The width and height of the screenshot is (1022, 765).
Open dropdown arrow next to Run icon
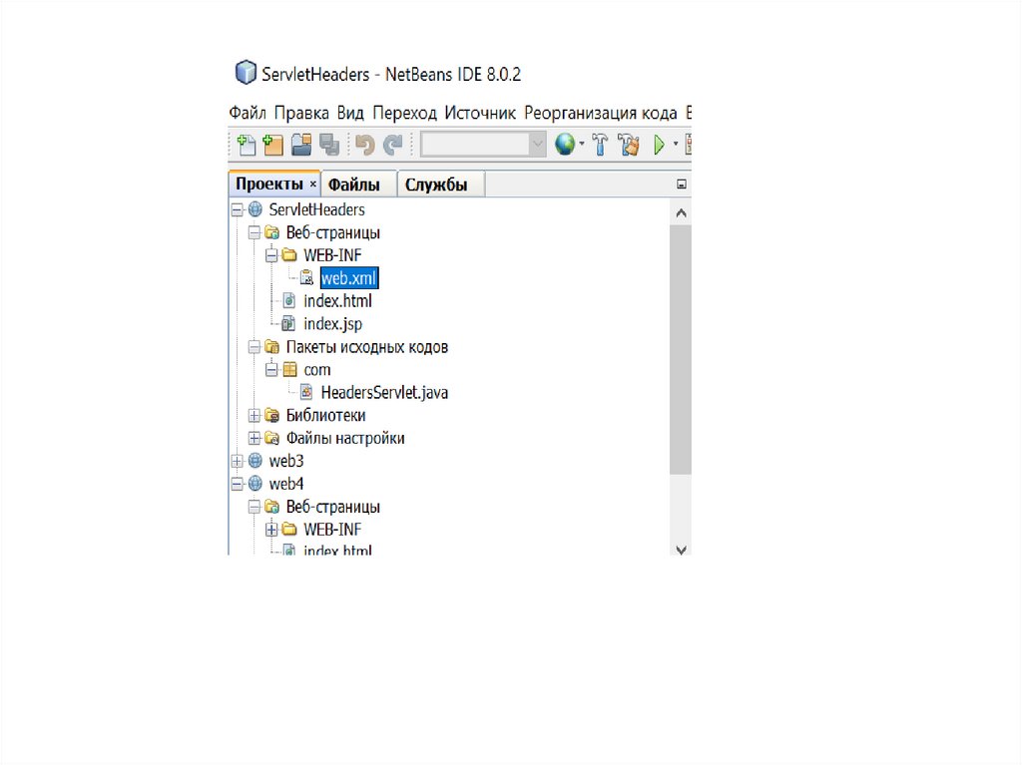tap(676, 144)
